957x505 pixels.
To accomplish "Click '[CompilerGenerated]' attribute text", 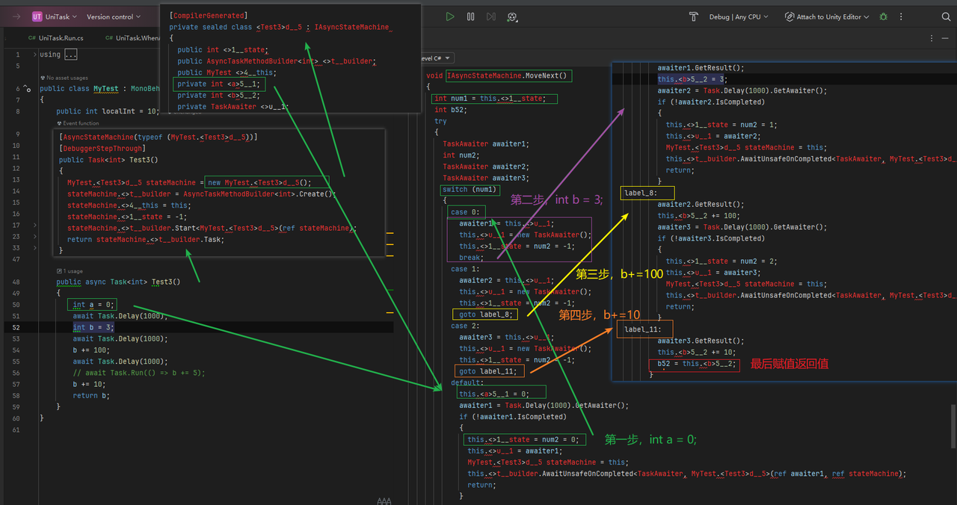I will click(x=209, y=16).
